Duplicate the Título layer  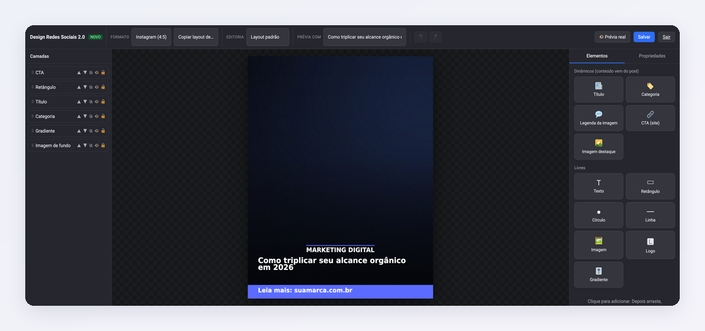(x=91, y=102)
